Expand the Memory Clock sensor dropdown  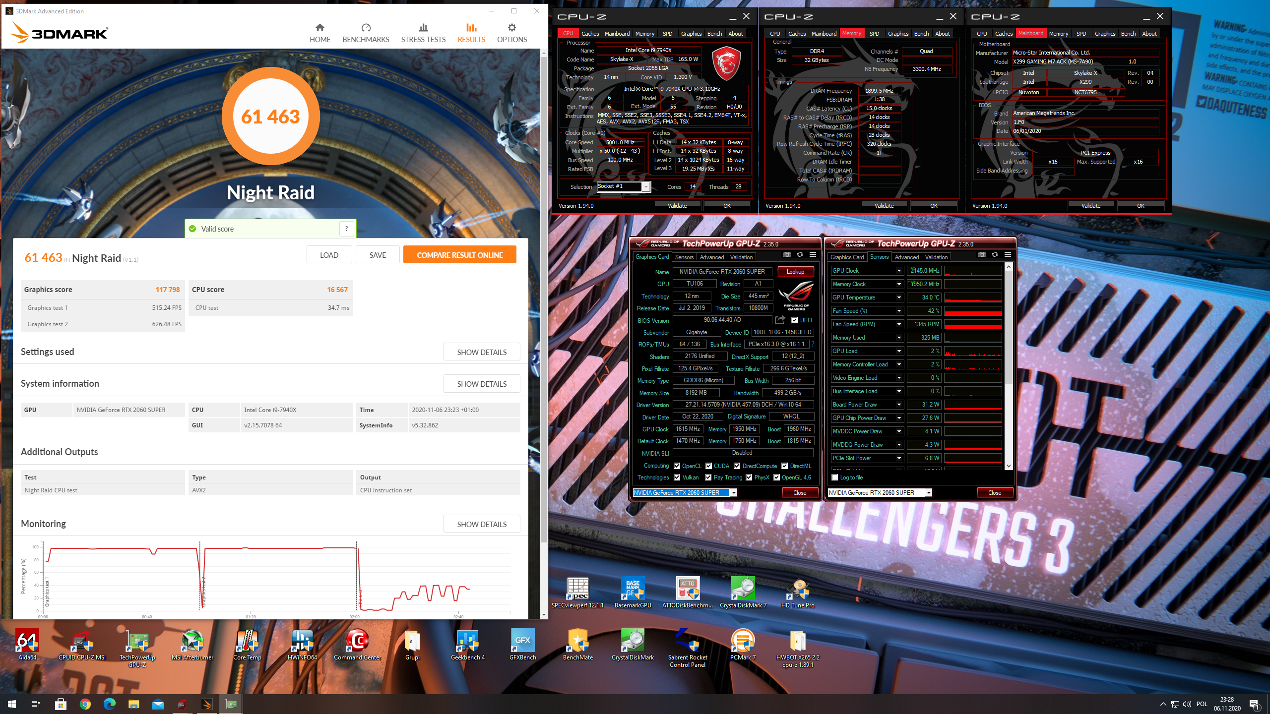click(898, 284)
